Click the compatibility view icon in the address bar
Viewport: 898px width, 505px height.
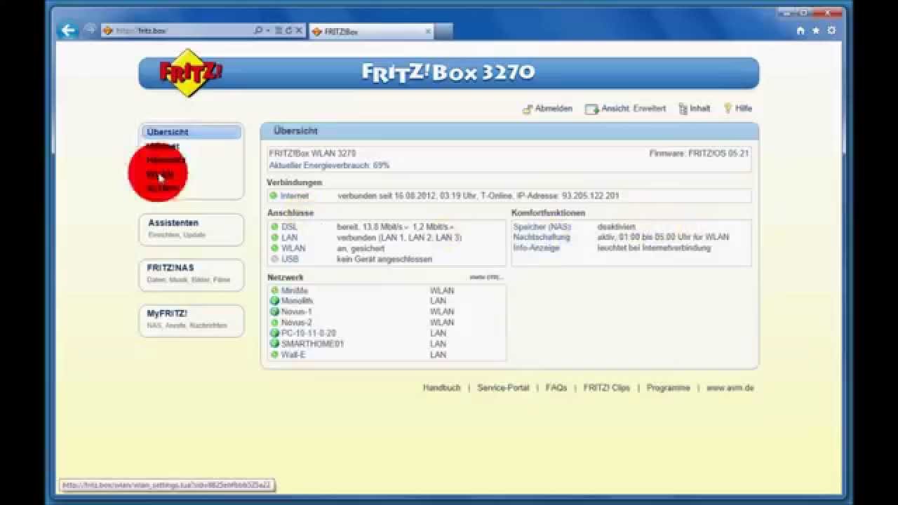point(279,31)
